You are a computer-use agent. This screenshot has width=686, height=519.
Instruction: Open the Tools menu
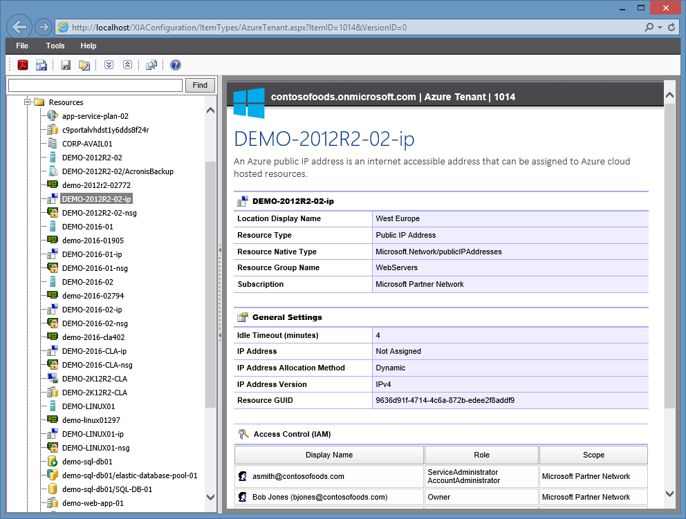pyautogui.click(x=55, y=46)
